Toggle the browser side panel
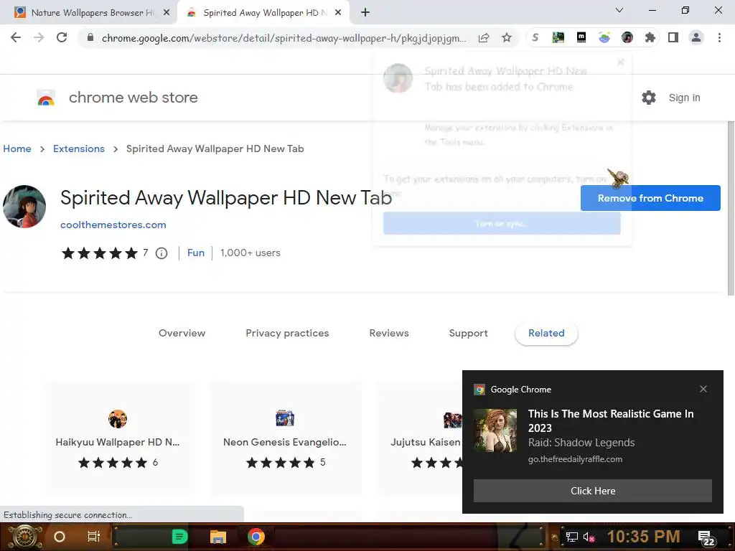Screen dimensions: 735x551 (673, 37)
